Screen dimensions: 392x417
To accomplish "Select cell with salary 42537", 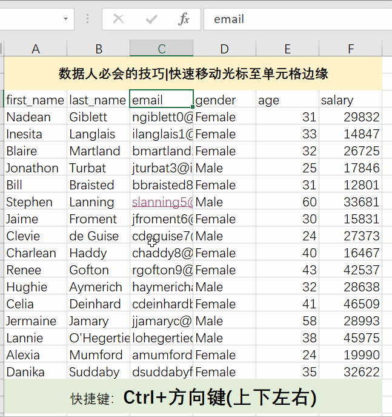I will (351, 270).
